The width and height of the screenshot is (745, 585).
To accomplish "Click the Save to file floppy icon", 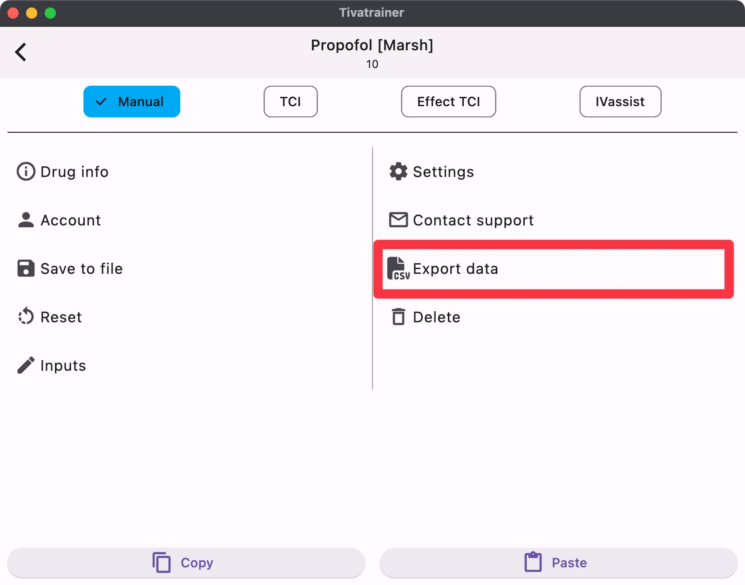I will 26,268.
